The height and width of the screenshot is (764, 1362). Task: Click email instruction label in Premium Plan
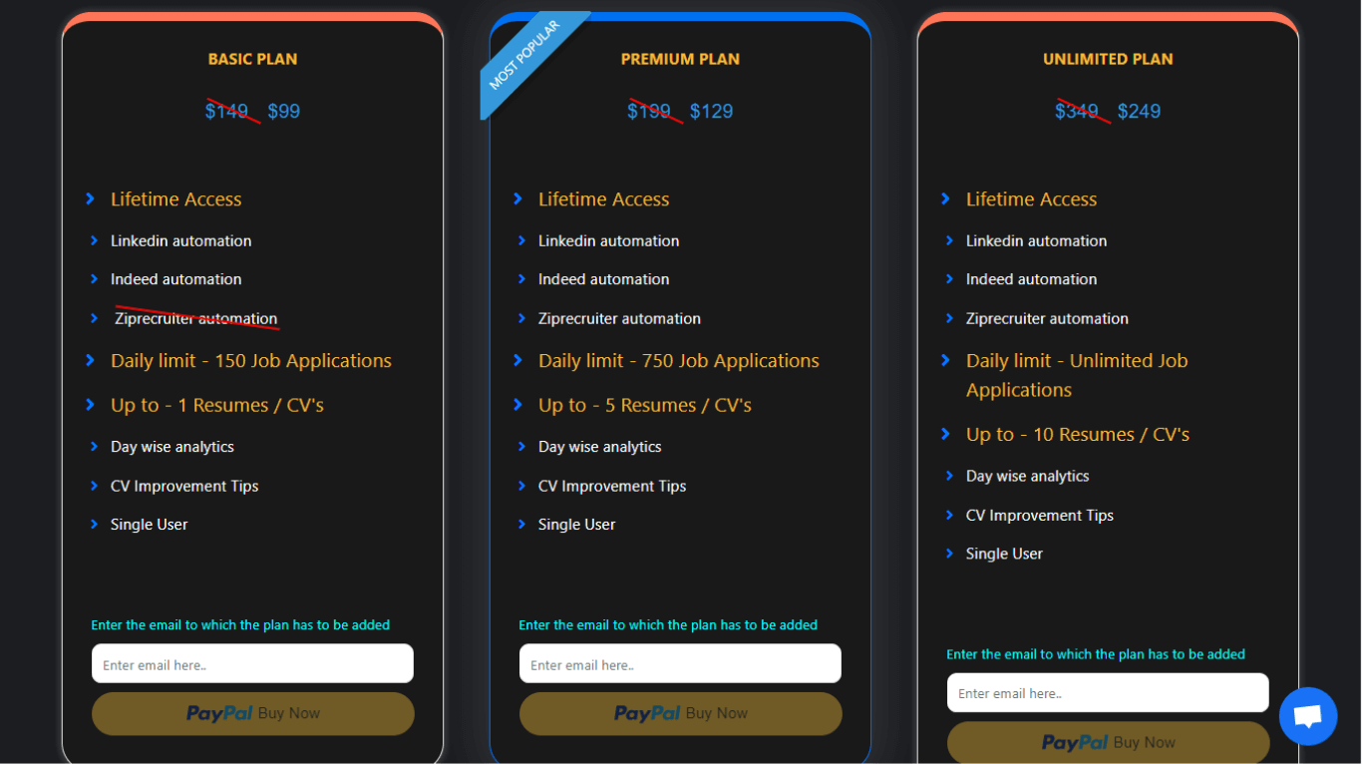668,625
